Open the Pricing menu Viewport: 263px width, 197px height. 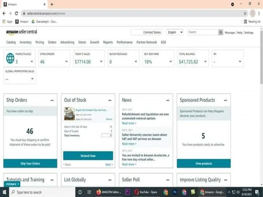click(x=40, y=42)
